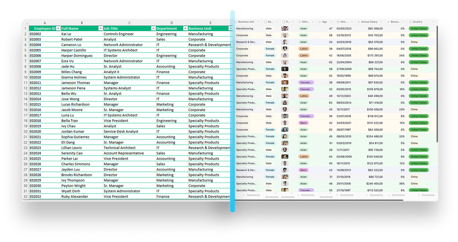Click the United States tag in the first row
The height and width of the screenshot is (242, 458).
[419, 28]
